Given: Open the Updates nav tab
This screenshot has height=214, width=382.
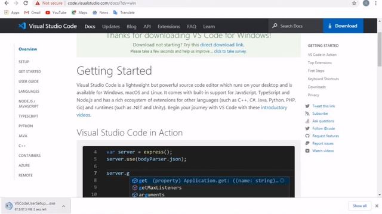Looking at the screenshot, I should [111, 26].
